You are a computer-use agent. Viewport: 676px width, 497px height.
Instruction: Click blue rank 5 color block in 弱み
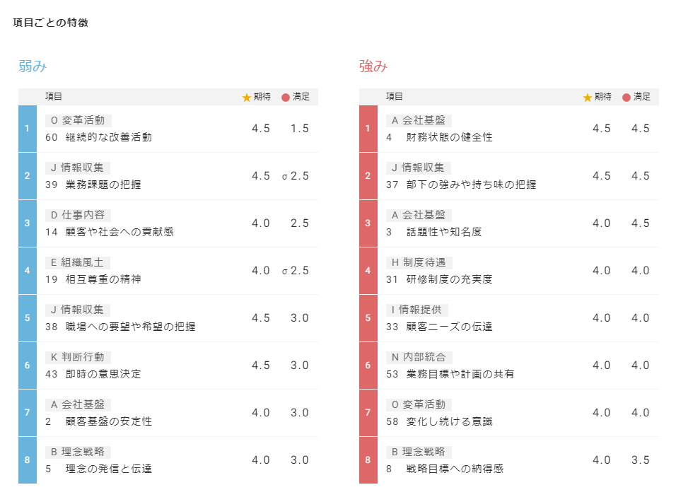click(27, 318)
